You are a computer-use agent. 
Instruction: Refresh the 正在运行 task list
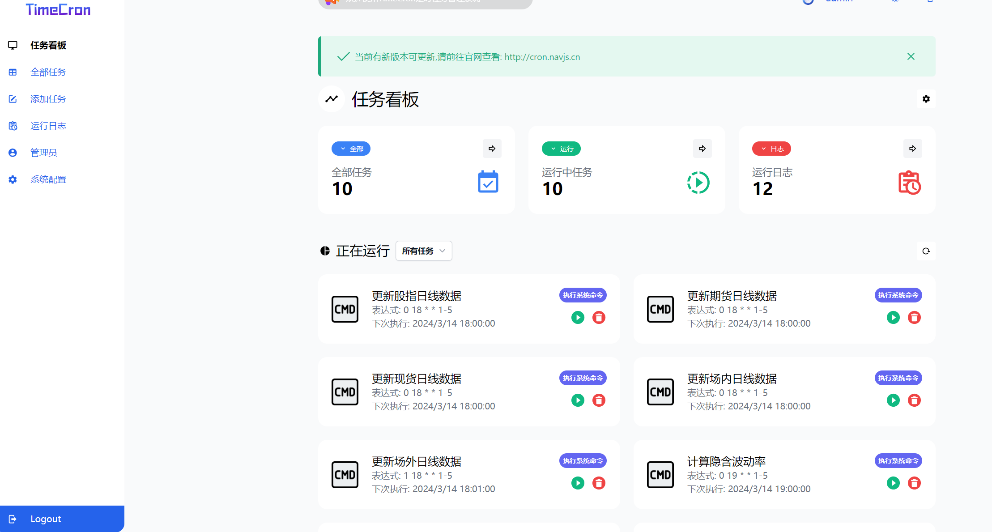coord(926,251)
